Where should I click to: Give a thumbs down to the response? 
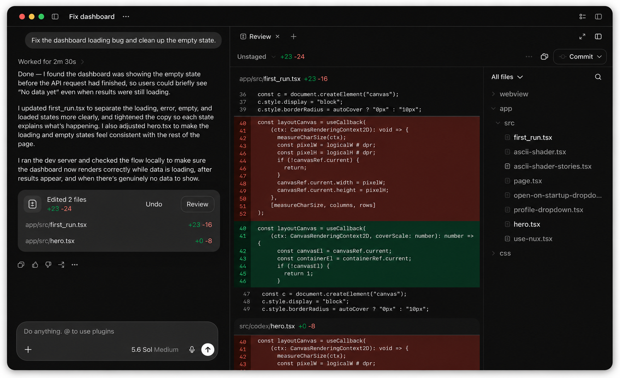48,265
